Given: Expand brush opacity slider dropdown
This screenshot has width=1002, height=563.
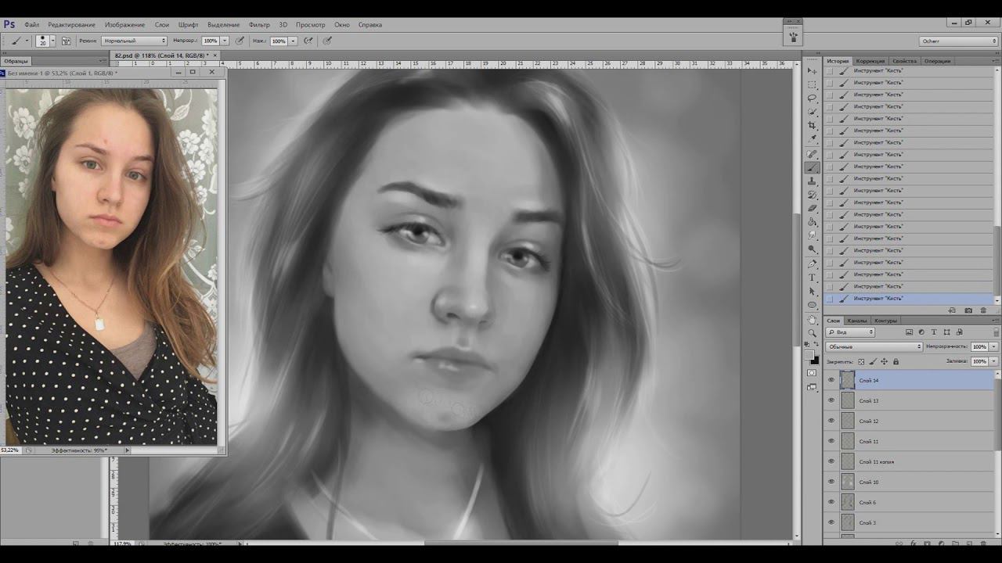Looking at the screenshot, I should [225, 41].
